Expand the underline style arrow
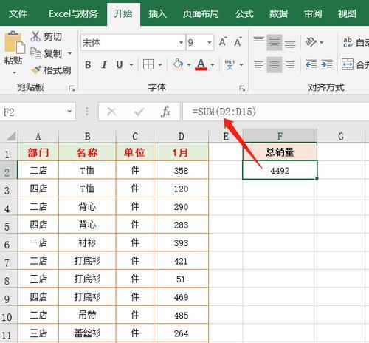 pyautogui.click(x=131, y=65)
